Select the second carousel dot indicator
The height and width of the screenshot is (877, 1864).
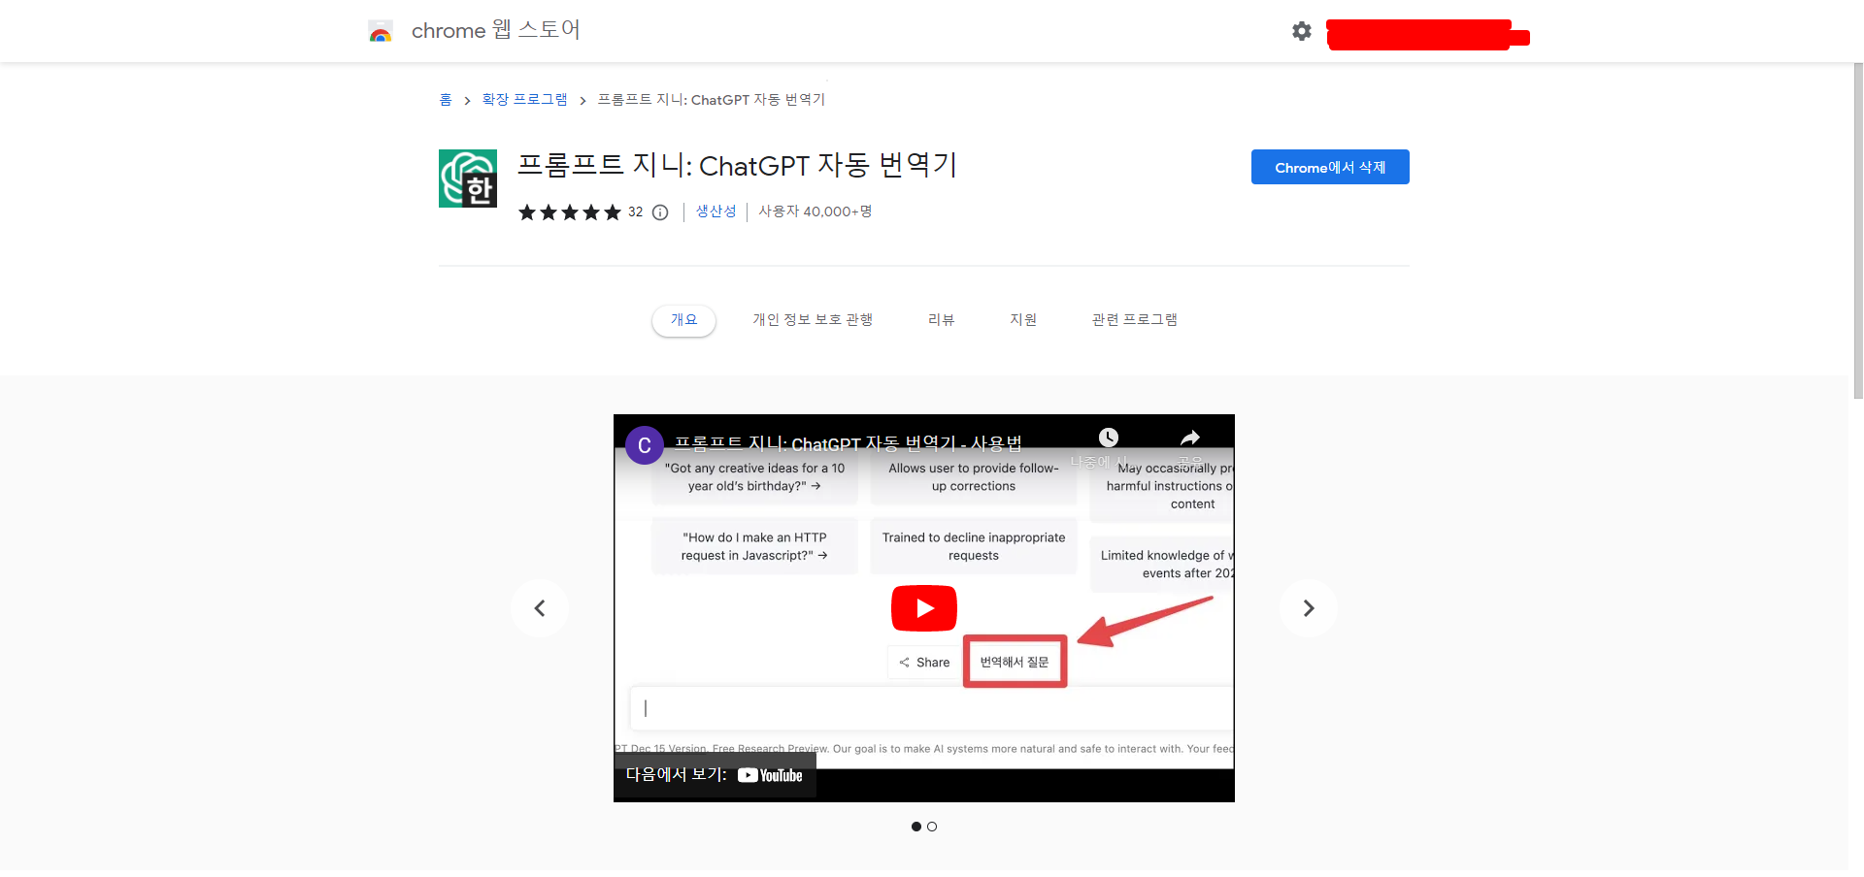point(932,827)
